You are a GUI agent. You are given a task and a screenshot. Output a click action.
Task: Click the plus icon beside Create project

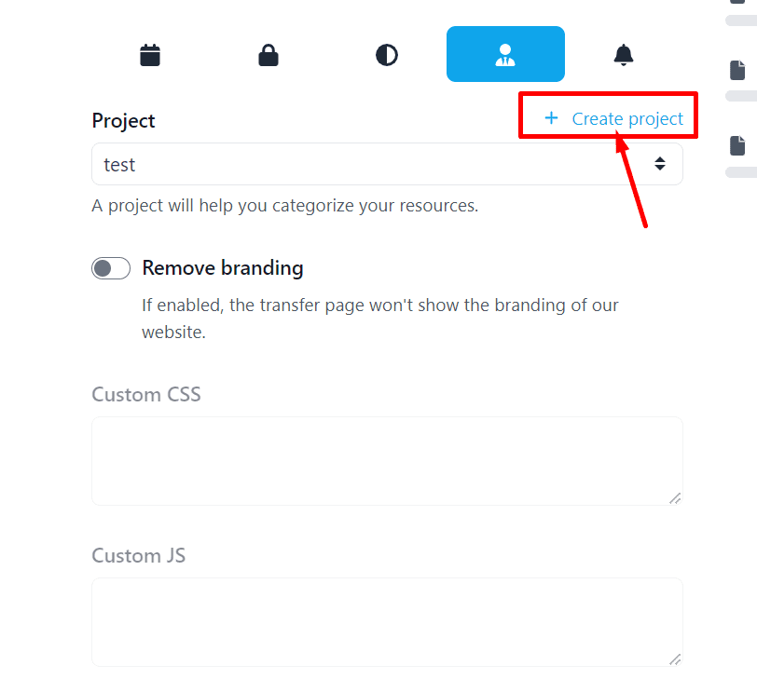click(x=551, y=118)
